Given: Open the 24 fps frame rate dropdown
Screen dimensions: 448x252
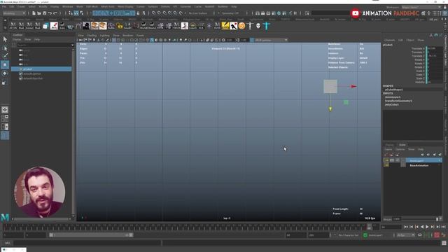Looking at the screenshot, I should [x=406, y=235].
